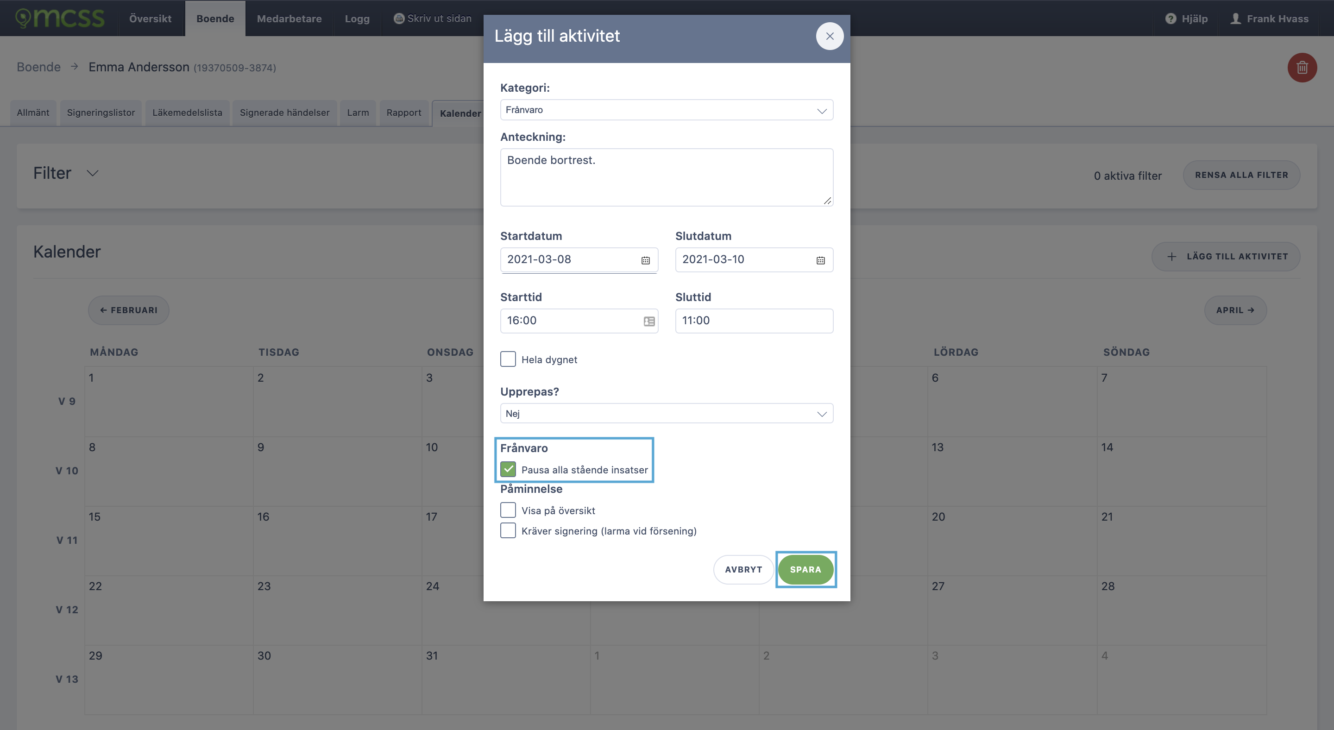Open Logg in top navigation
This screenshot has height=730, width=1334.
pos(357,19)
